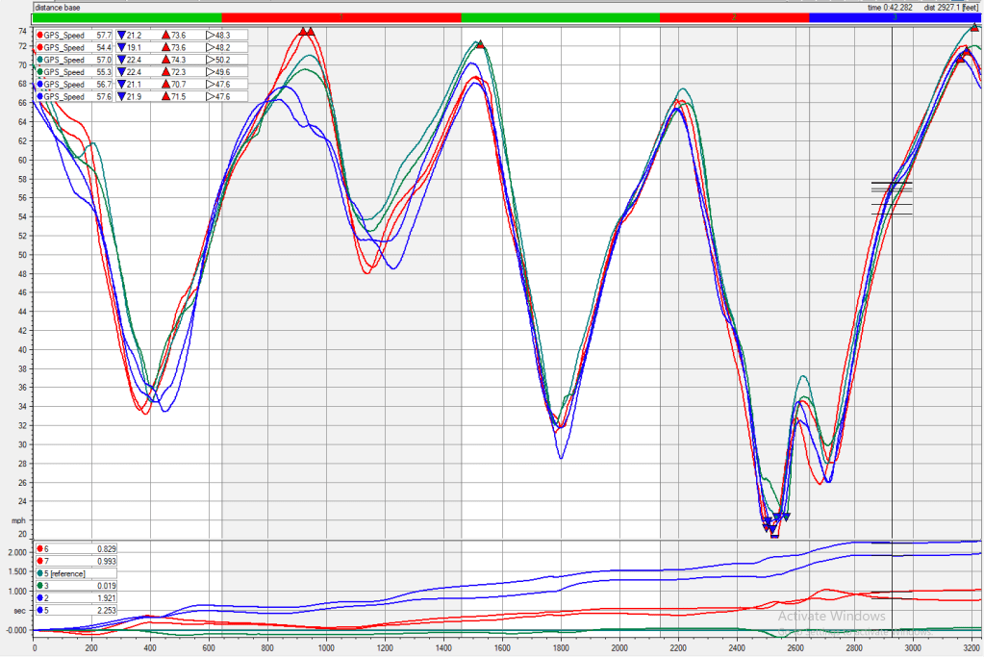Viewport: 984px width, 657px height.
Task: Click the blue minimum triangle showing 21.9
Action: [x=122, y=97]
